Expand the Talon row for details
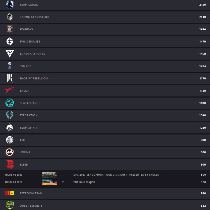210x210 pixels. tap(105, 91)
